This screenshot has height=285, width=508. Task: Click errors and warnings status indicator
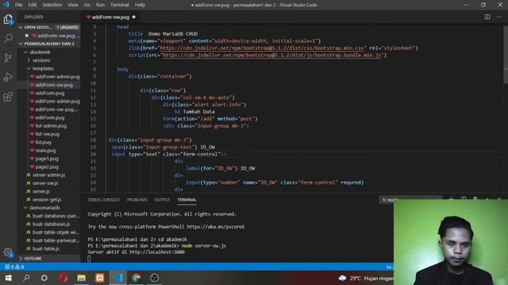click(14, 267)
